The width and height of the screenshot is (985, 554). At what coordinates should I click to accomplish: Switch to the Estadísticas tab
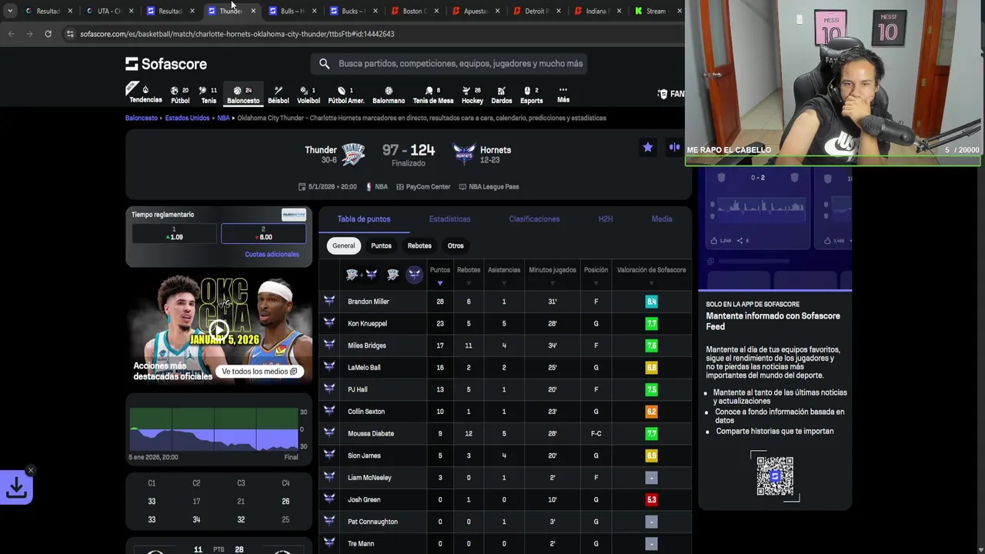coord(449,219)
